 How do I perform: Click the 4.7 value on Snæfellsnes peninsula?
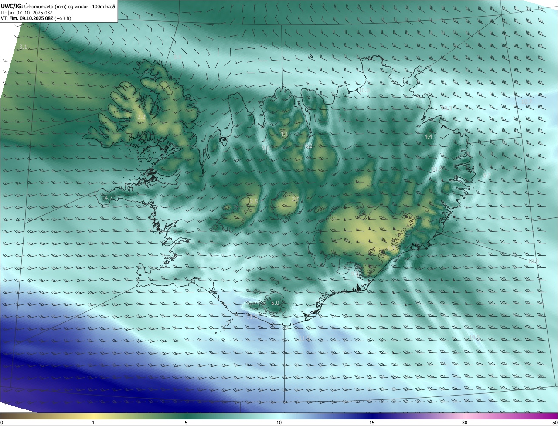pyautogui.click(x=109, y=198)
